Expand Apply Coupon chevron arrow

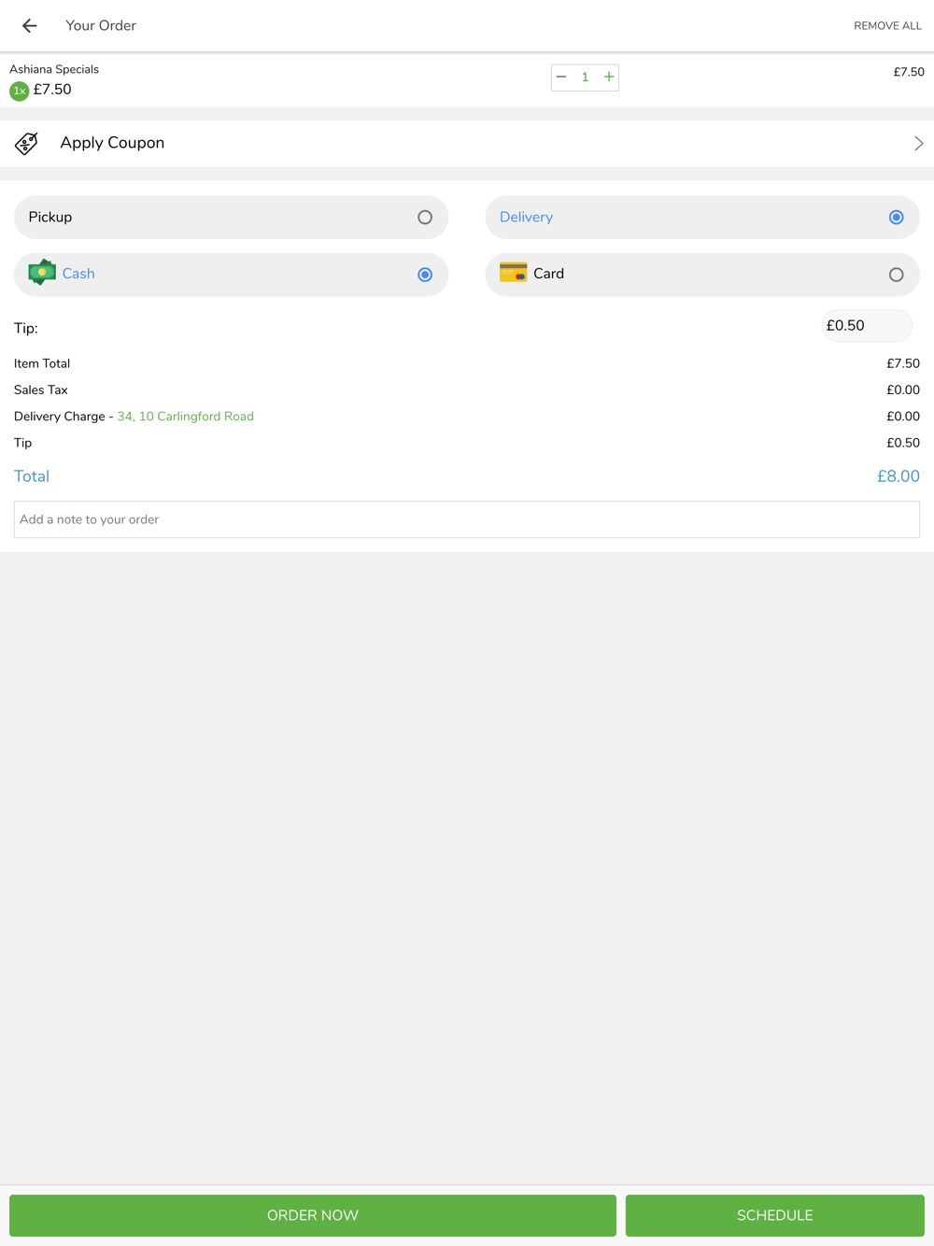click(919, 144)
